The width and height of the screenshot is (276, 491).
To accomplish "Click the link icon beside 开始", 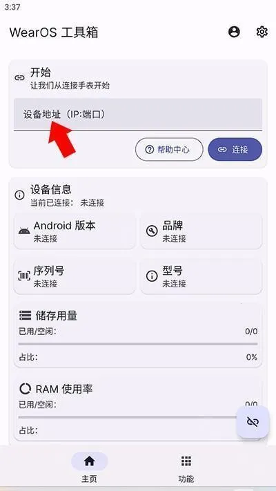I will tap(20, 78).
